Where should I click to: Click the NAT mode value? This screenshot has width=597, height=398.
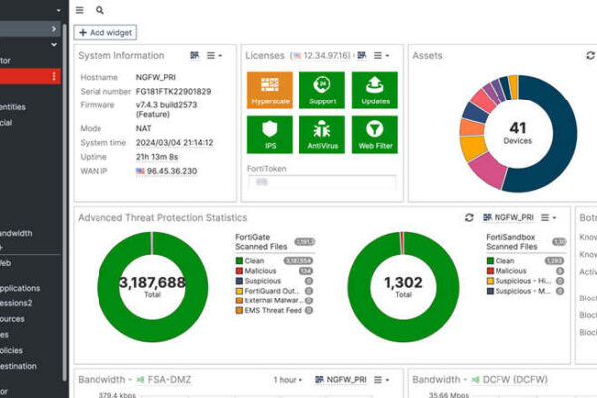[143, 128]
